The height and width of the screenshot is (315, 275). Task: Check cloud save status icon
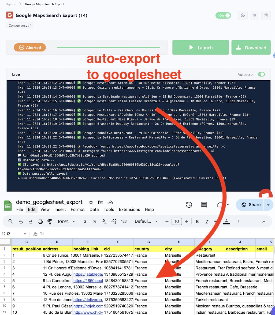[x=110, y=202]
